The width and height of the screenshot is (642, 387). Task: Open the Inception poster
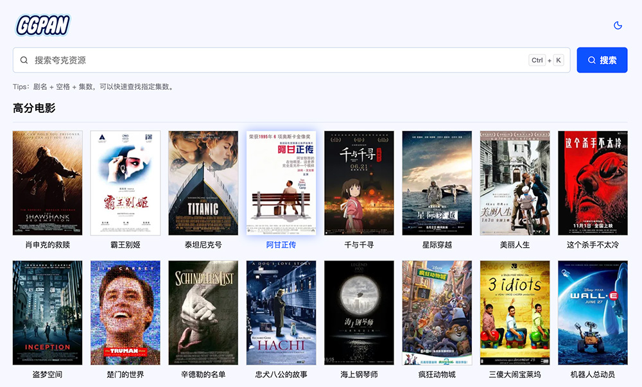(48, 313)
